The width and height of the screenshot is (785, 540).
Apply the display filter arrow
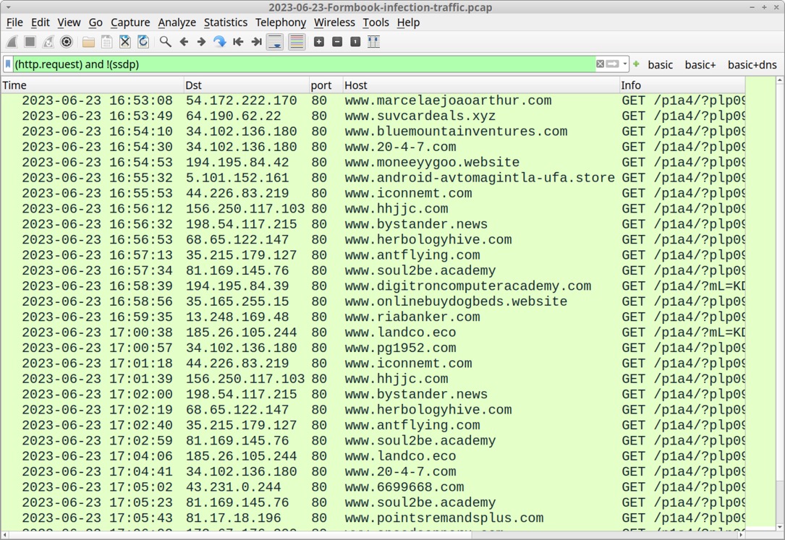point(612,64)
